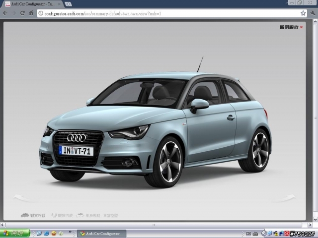This screenshot has height=238, width=318.
Task: Select the Audi Car Configurator tab
Action: 33,4
